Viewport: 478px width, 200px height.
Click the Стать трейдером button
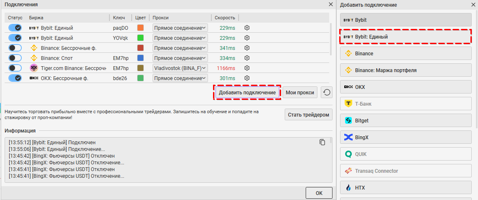coord(309,115)
